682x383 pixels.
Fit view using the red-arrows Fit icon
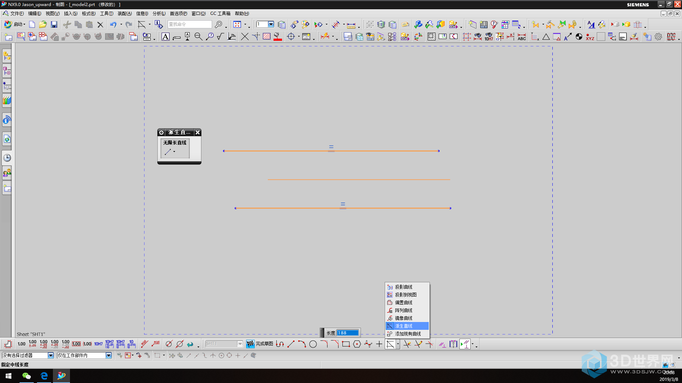click(x=237, y=24)
